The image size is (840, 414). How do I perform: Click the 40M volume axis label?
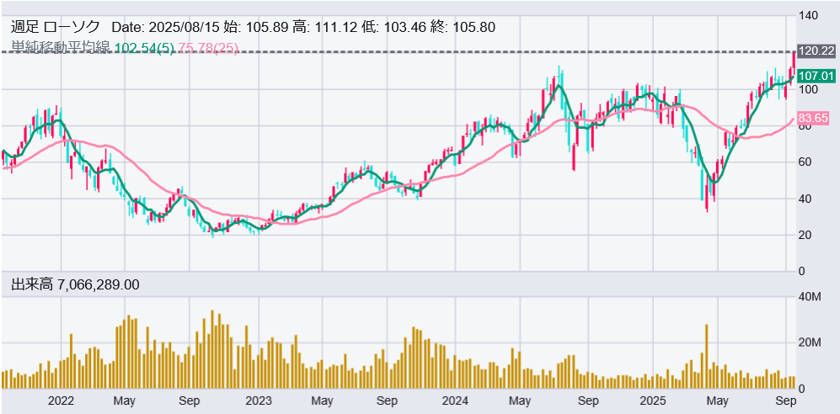(x=810, y=297)
